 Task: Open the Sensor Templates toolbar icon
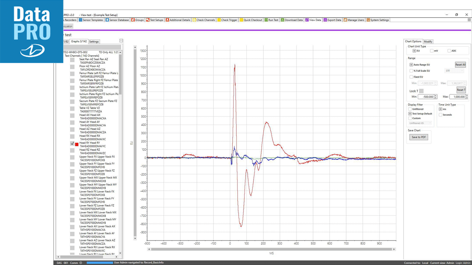coord(81,20)
